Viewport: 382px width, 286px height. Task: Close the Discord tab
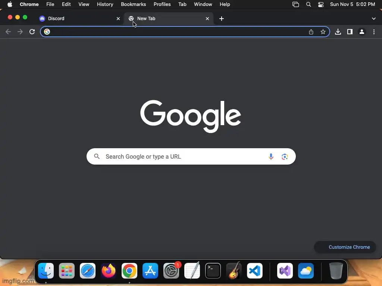(118, 19)
